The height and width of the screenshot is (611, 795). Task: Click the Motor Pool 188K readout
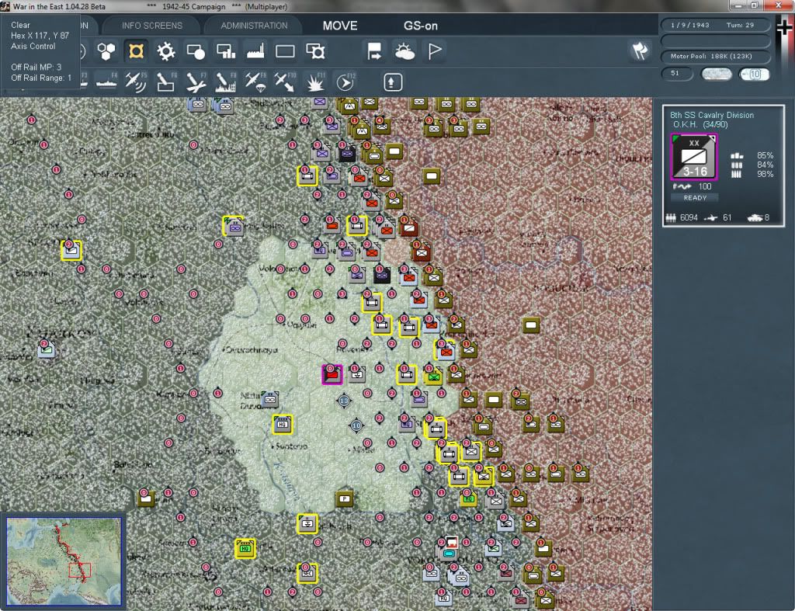[x=714, y=56]
